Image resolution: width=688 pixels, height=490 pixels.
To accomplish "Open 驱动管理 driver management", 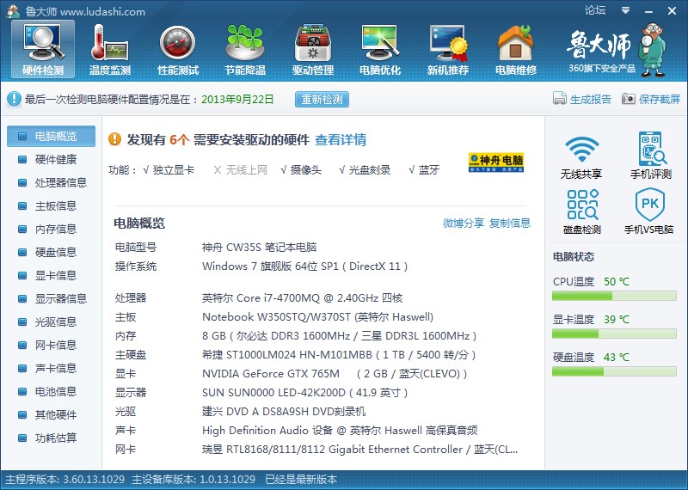I will pyautogui.click(x=313, y=50).
